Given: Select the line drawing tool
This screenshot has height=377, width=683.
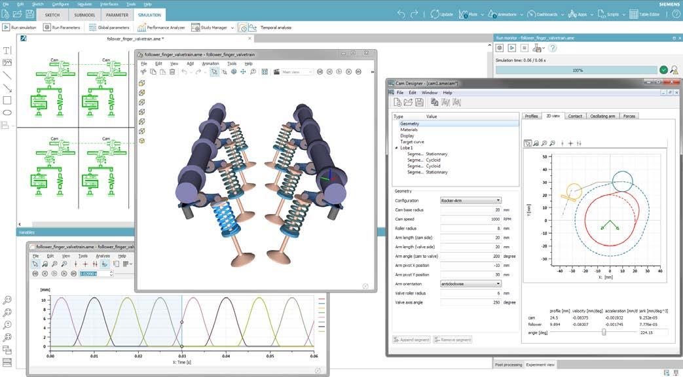Looking at the screenshot, I should coord(7,75).
